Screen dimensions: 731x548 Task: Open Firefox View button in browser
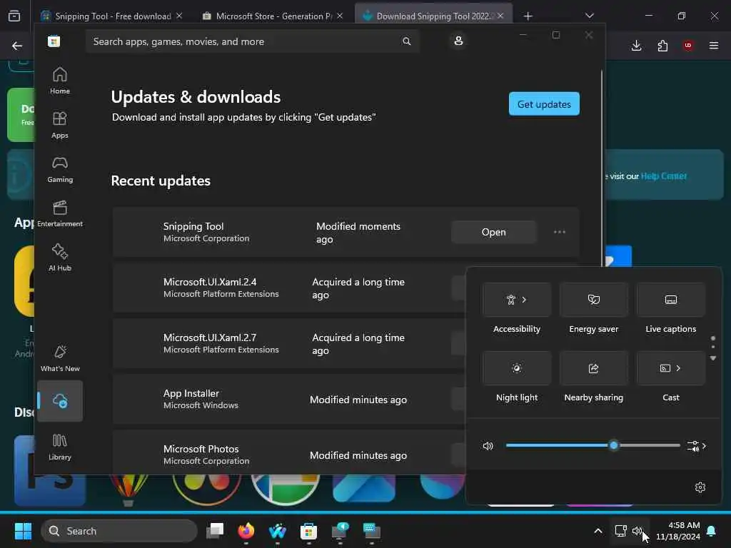[14, 16]
